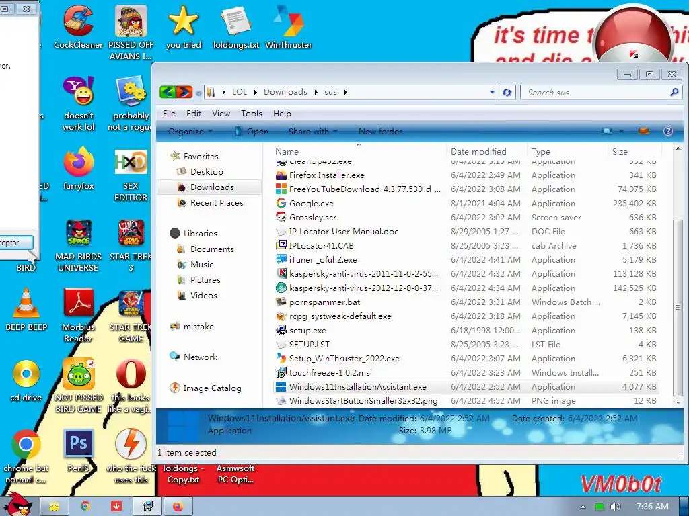
Task: Select Setup_WinThruster_2022.exe file
Action: 466,359
